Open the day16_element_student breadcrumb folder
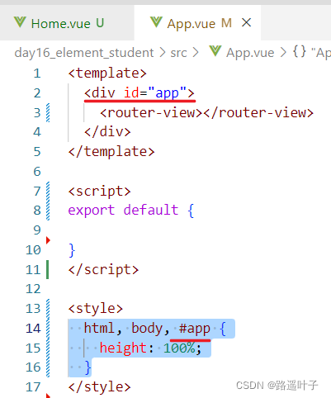The image size is (331, 398). (x=84, y=53)
